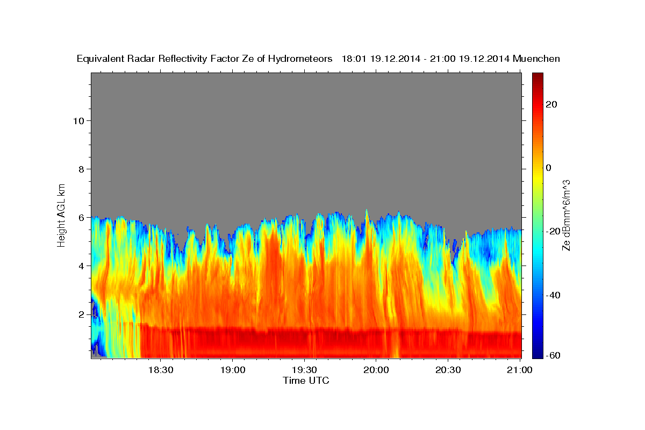
Task: Click the colorbar value label -60
Action: (554, 356)
